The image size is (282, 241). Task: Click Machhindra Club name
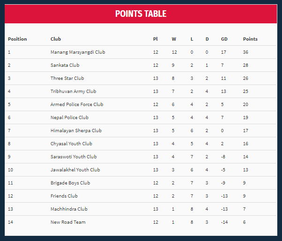tap(69, 209)
